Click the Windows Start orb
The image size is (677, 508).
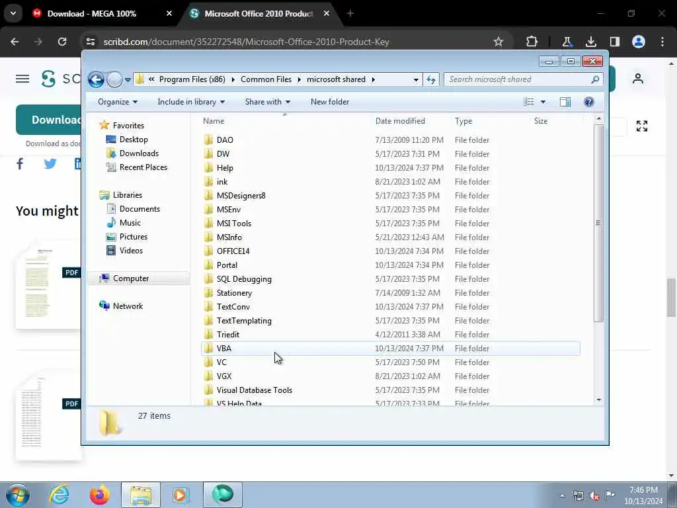[17, 495]
